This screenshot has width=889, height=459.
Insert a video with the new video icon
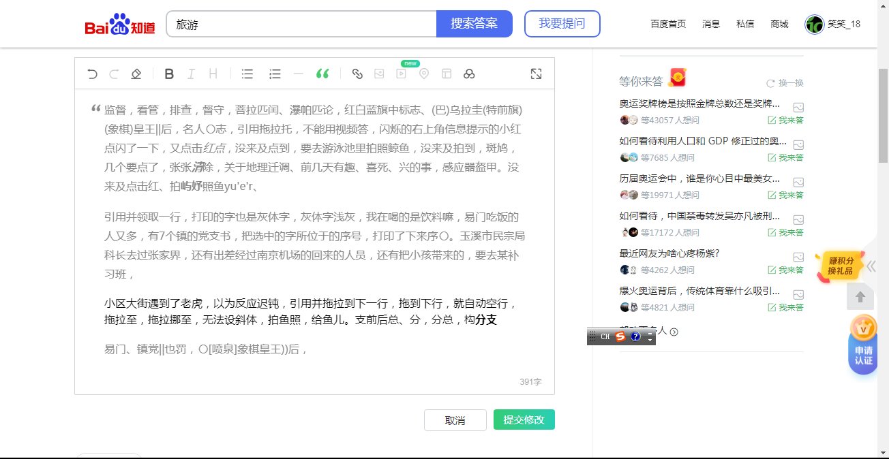[402, 74]
